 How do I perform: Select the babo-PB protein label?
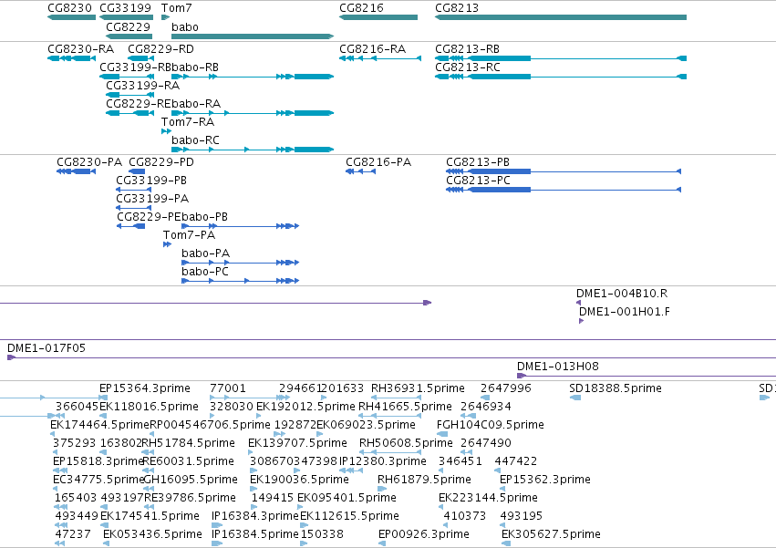pyautogui.click(x=205, y=217)
